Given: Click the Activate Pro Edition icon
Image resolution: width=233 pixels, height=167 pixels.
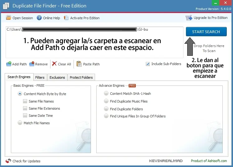Looking at the screenshot, I should (x=66, y=18).
